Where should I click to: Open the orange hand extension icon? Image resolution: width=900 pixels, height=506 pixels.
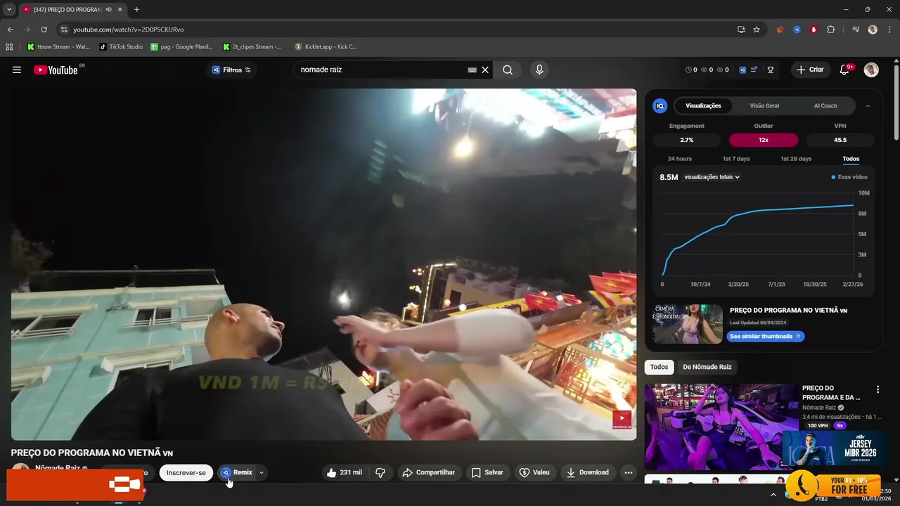coord(780,30)
